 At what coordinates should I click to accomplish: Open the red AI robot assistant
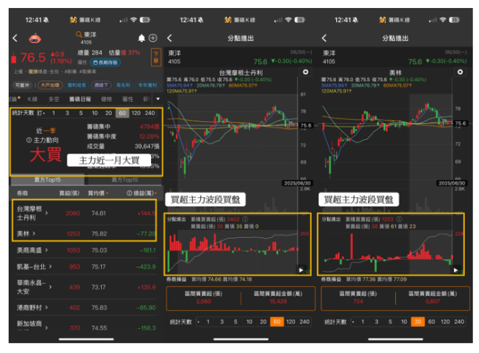tap(35, 38)
